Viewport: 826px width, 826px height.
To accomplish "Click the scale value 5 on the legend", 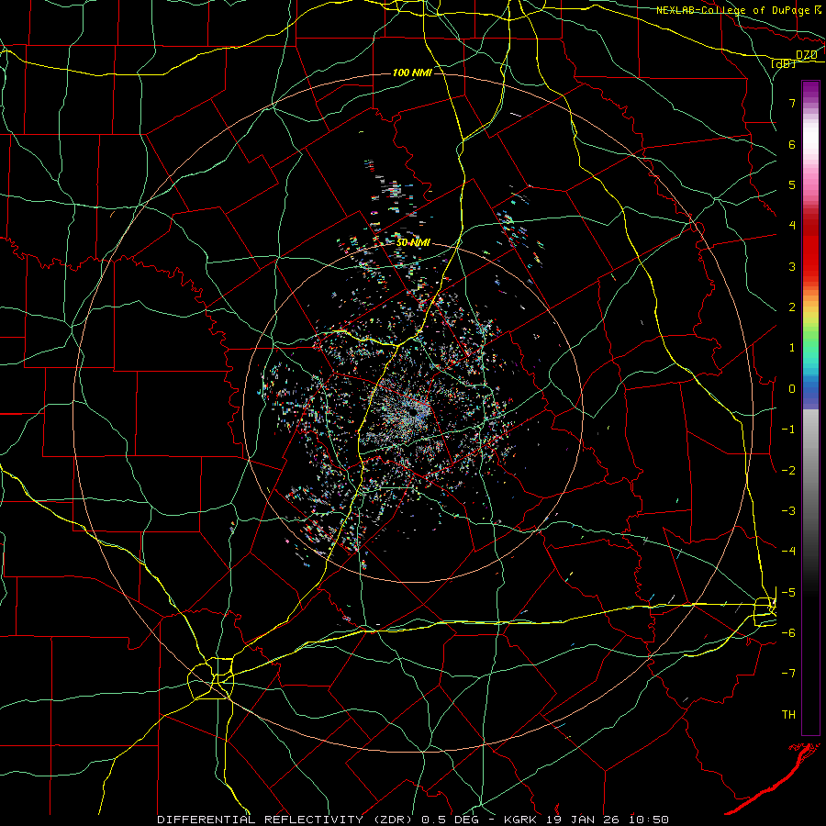I will tap(792, 184).
